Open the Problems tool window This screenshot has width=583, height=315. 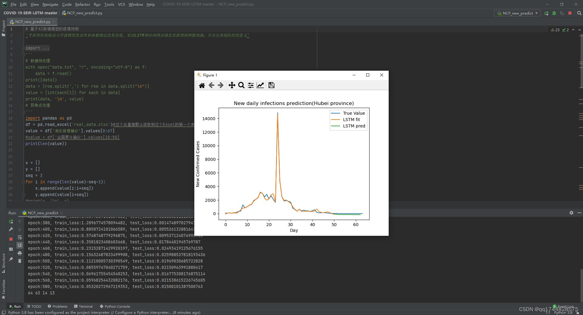point(57,307)
